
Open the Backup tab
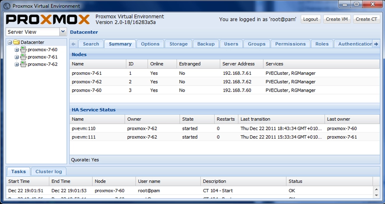click(206, 44)
